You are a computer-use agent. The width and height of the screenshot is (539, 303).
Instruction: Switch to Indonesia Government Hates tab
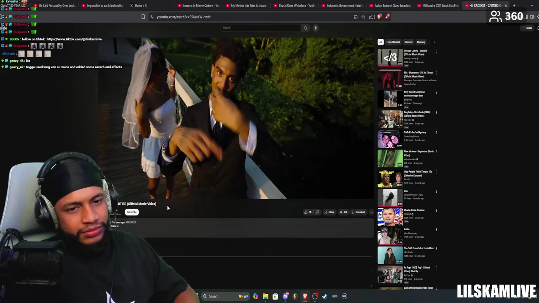[x=342, y=5]
